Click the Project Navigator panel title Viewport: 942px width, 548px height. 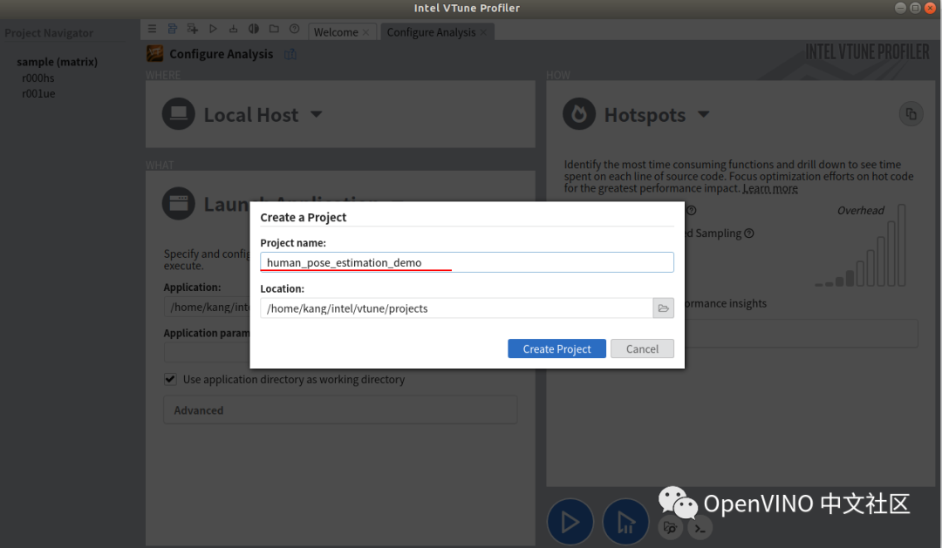(x=49, y=33)
